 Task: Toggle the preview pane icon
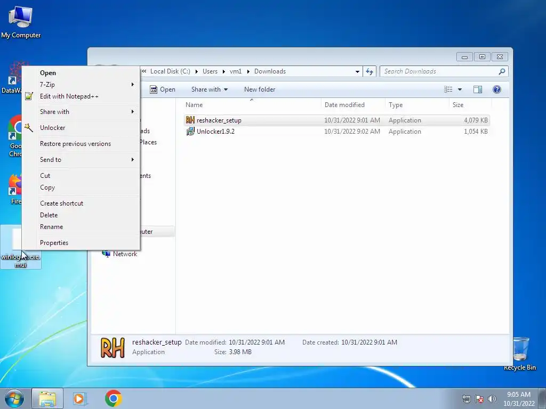tap(477, 89)
